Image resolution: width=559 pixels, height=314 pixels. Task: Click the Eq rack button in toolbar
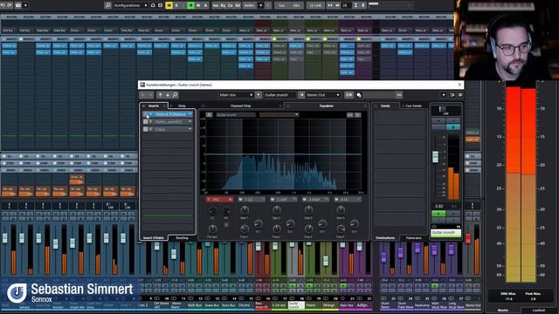click(x=223, y=5)
